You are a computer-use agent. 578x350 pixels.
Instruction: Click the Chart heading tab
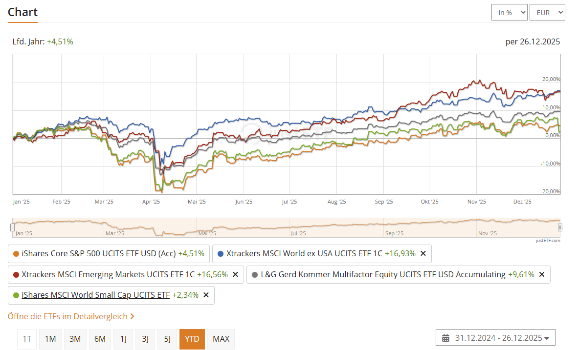click(22, 13)
